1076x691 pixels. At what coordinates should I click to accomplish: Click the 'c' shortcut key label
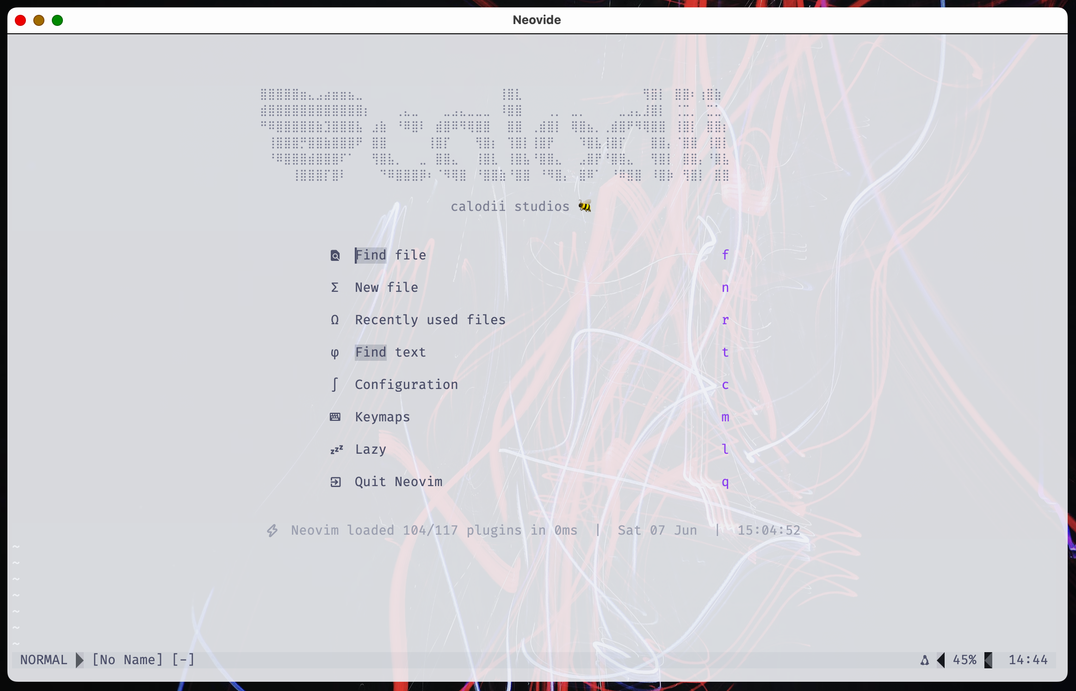tap(725, 385)
